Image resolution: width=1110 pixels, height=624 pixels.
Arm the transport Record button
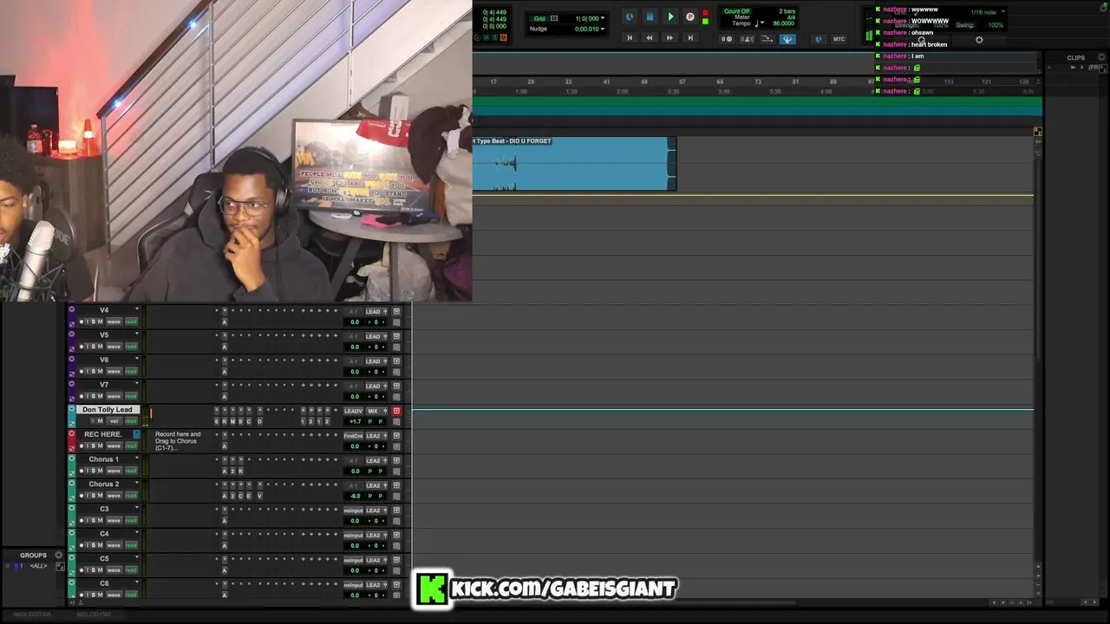coord(690,16)
